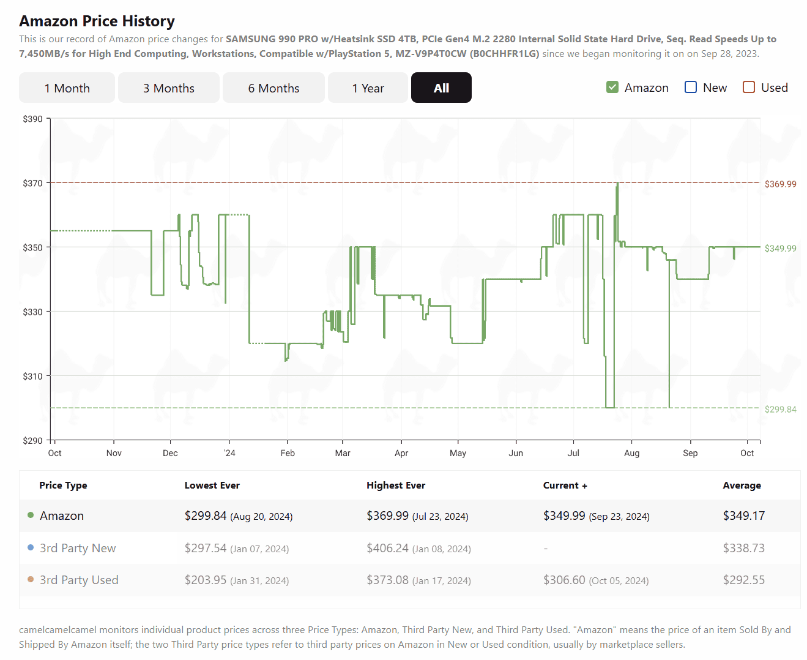Click the Jul x-axis label
The image size is (807, 660).
pyautogui.click(x=573, y=453)
